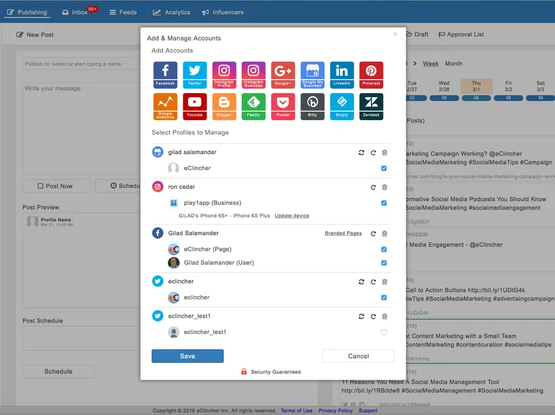
Task: Switch to the Approval List tab
Action: [461, 34]
